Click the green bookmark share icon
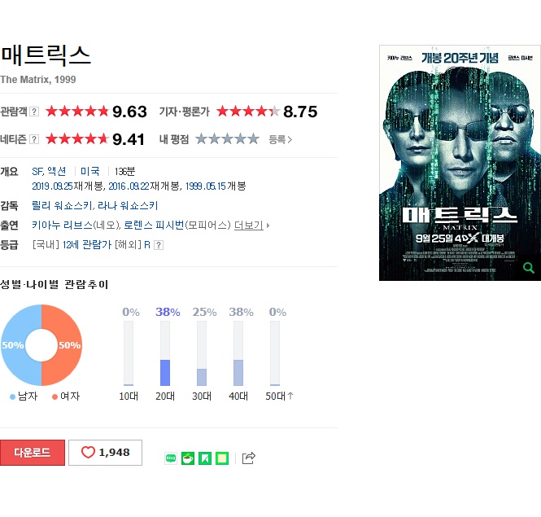The height and width of the screenshot is (517, 541). (x=205, y=458)
